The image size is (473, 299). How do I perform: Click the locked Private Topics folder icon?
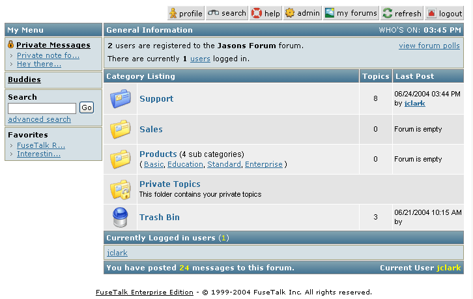point(121,190)
